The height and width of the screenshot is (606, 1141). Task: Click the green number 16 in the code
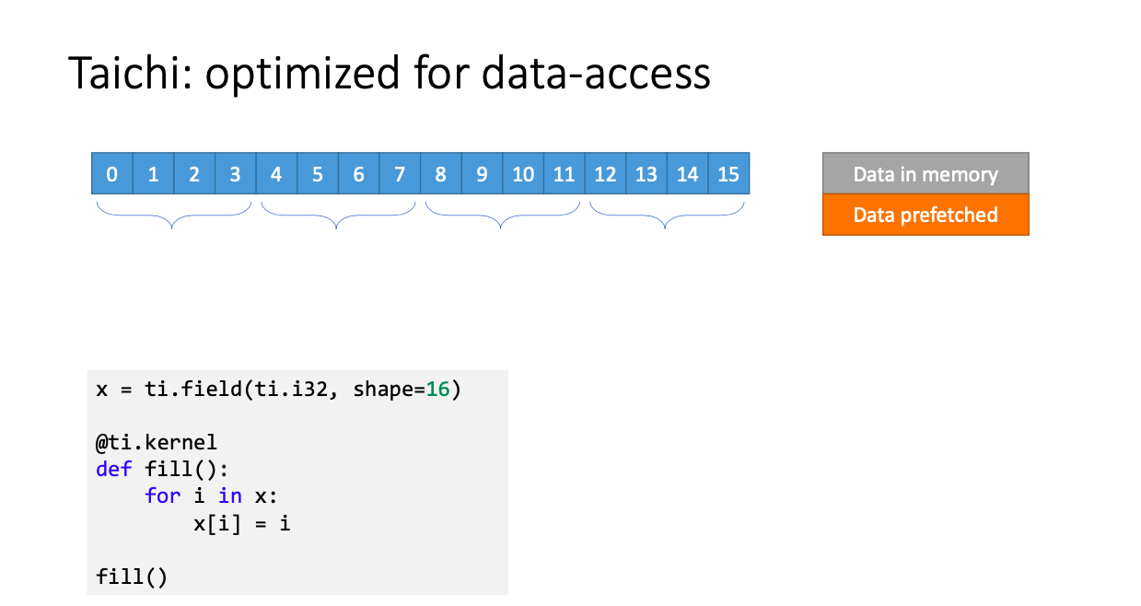coord(437,389)
